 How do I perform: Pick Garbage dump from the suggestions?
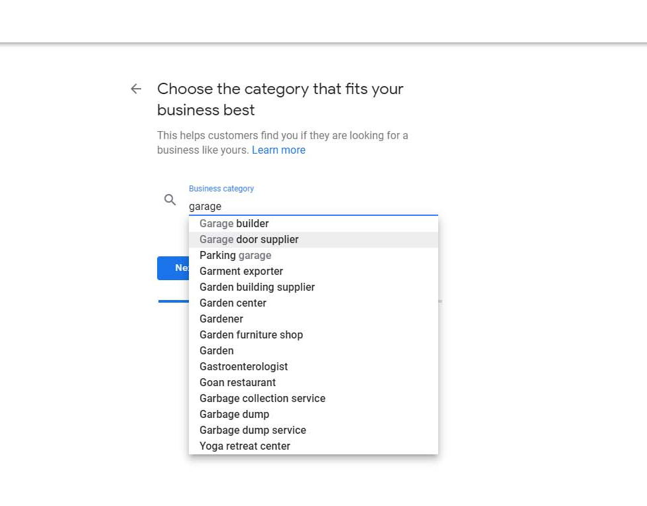[234, 414]
